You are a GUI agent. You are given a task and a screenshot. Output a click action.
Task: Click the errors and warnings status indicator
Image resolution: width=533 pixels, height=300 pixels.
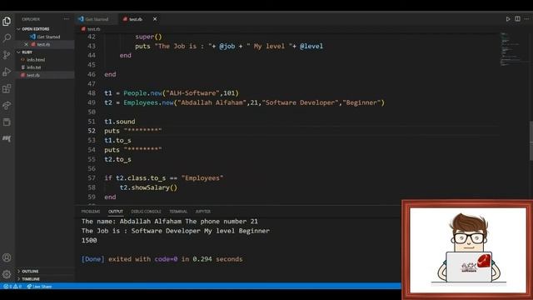click(12, 287)
